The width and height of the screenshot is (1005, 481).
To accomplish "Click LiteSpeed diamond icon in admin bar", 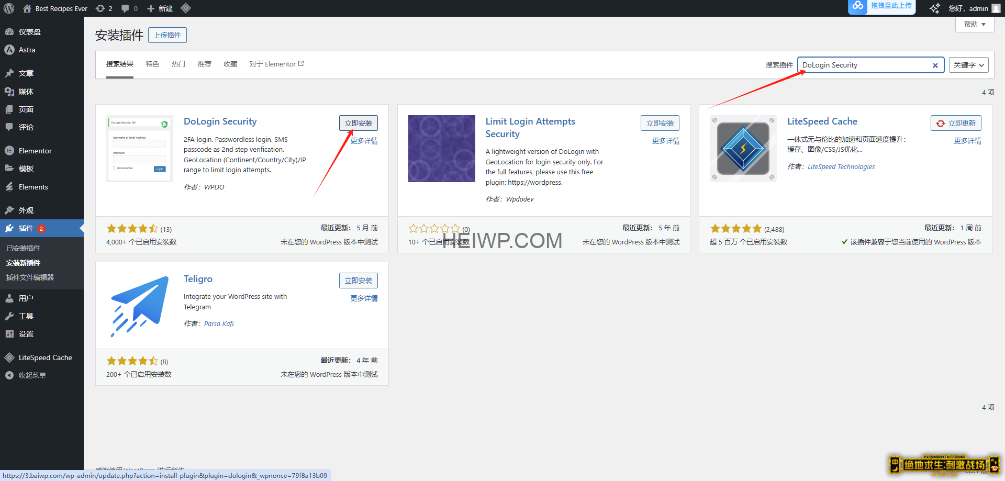I will 186,8.
